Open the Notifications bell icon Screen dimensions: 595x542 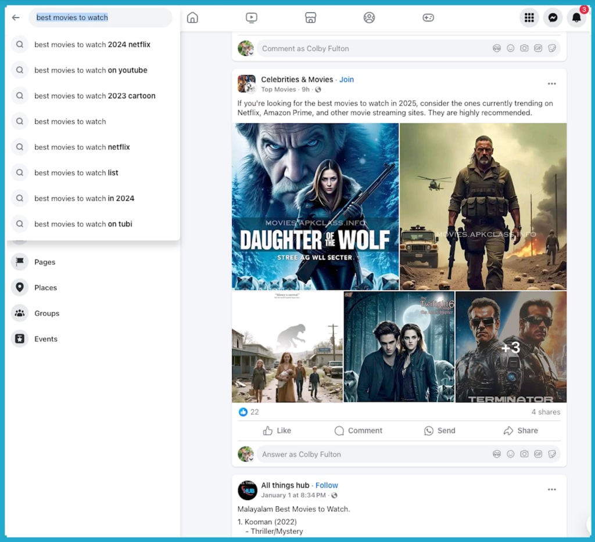[x=576, y=17]
